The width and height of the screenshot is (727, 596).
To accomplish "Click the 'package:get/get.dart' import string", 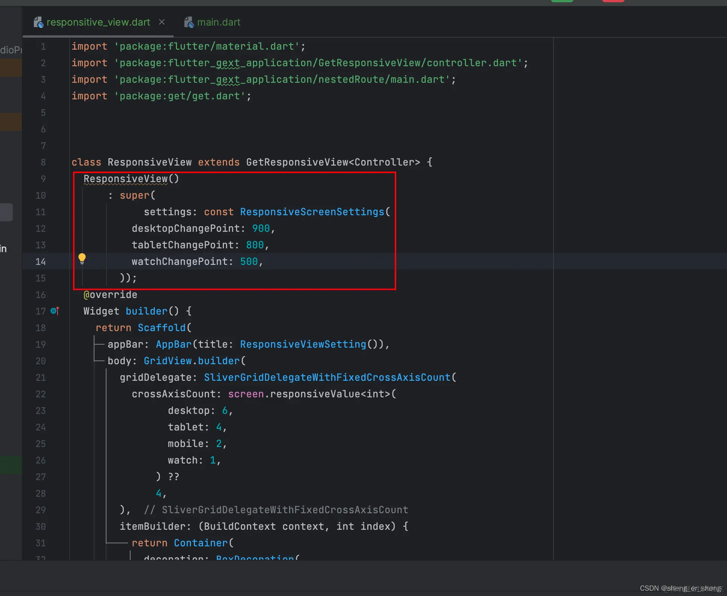I will [180, 96].
